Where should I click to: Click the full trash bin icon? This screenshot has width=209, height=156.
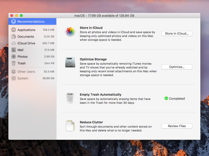[70, 98]
